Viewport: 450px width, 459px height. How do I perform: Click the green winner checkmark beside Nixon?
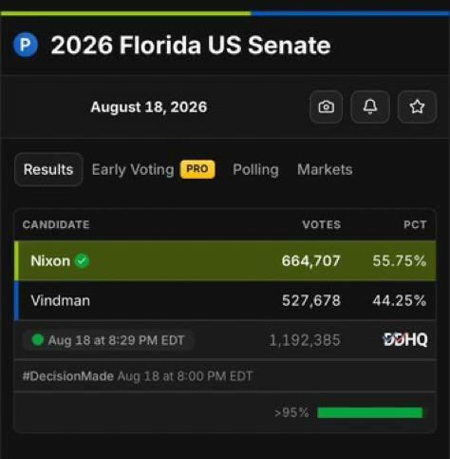point(83,261)
